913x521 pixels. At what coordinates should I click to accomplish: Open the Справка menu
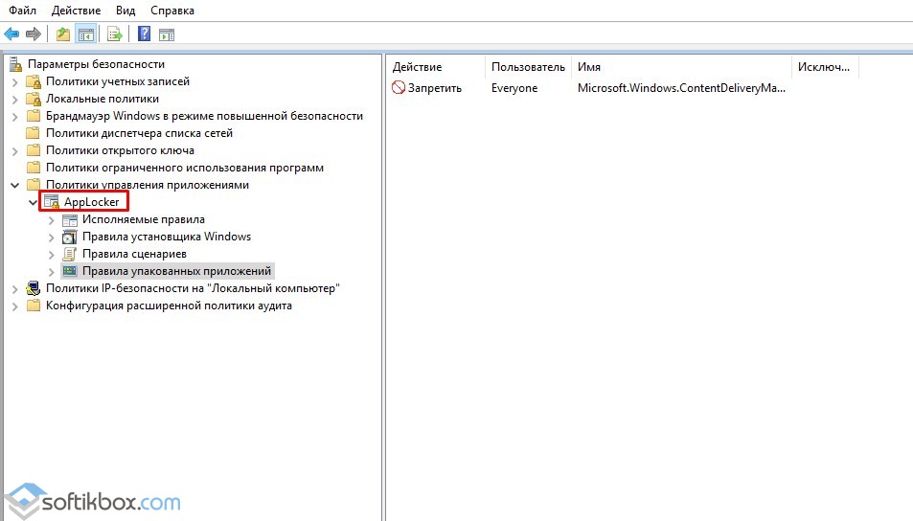pos(171,11)
